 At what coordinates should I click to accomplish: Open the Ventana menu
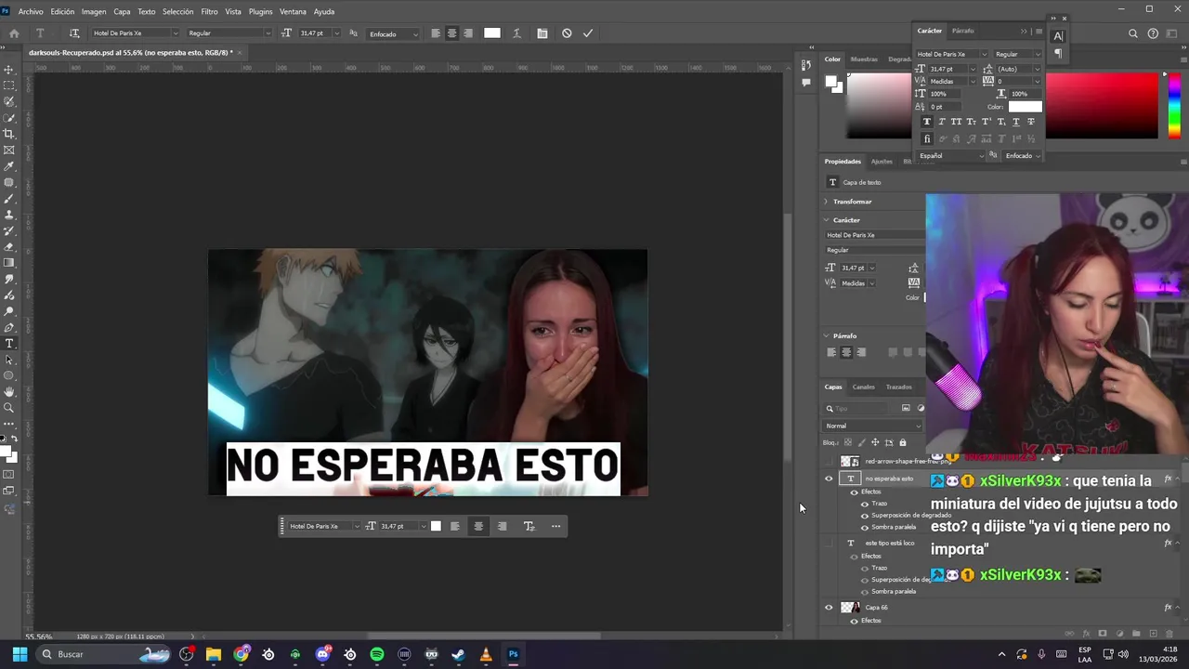tap(293, 11)
